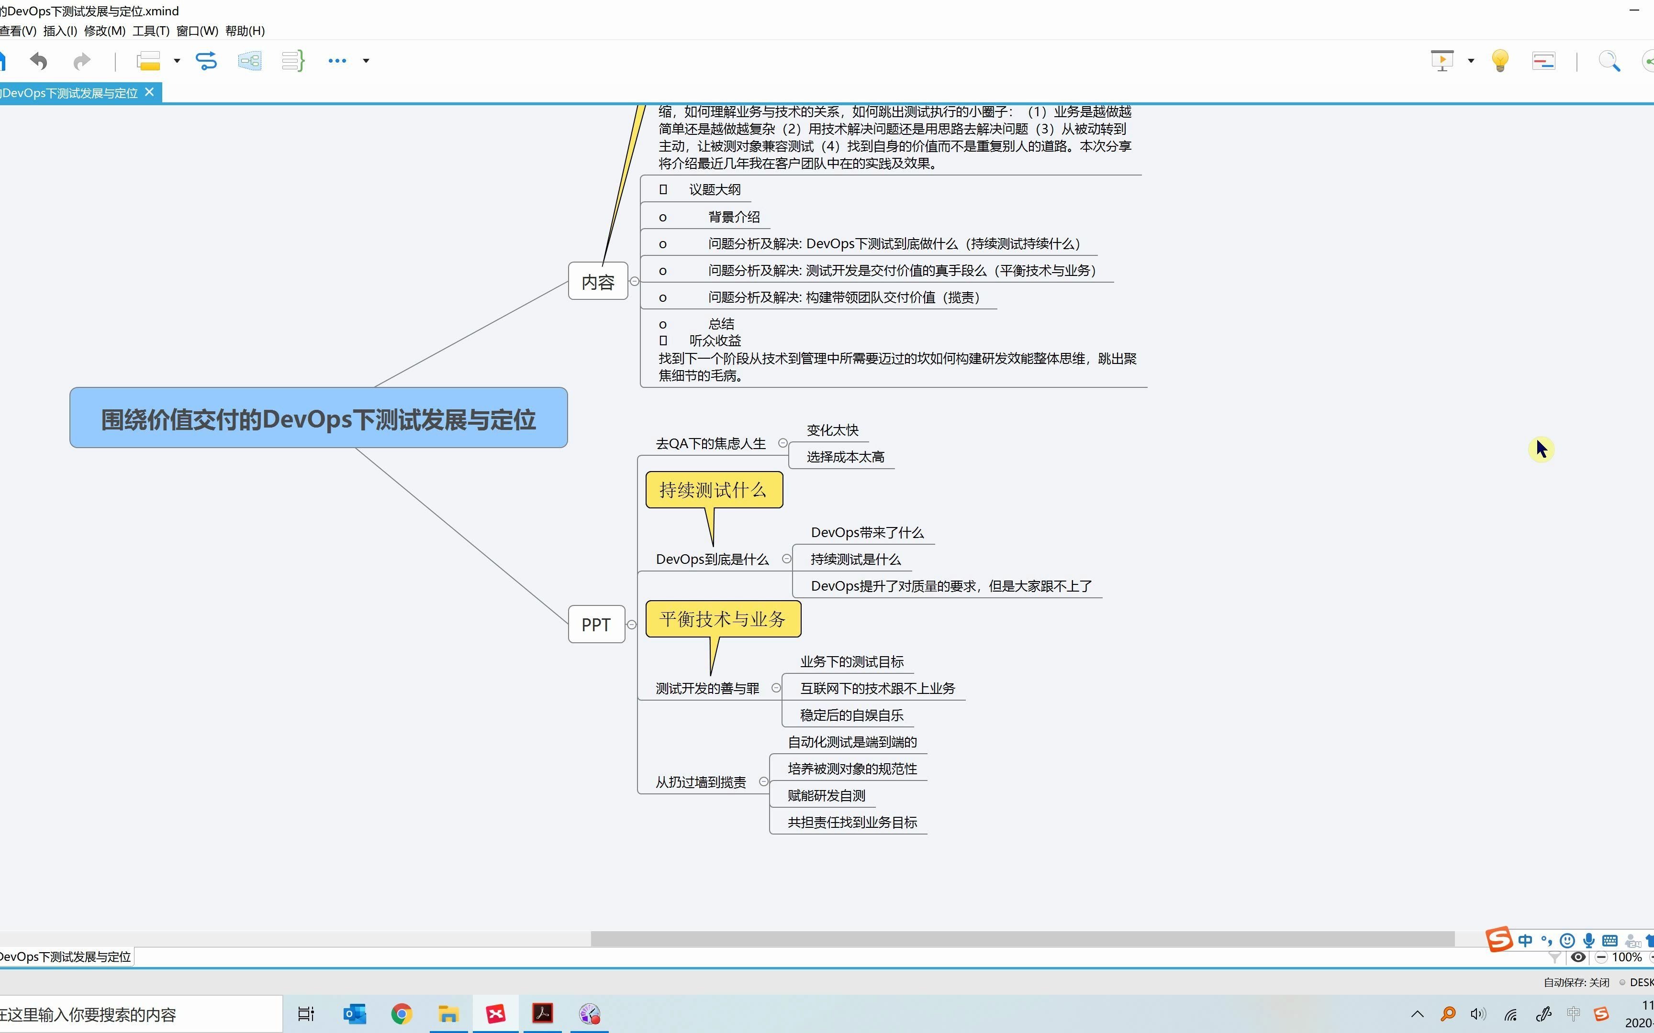1654x1033 pixels.
Task: Insert a new topic with the yellow topic icon
Action: 148,61
